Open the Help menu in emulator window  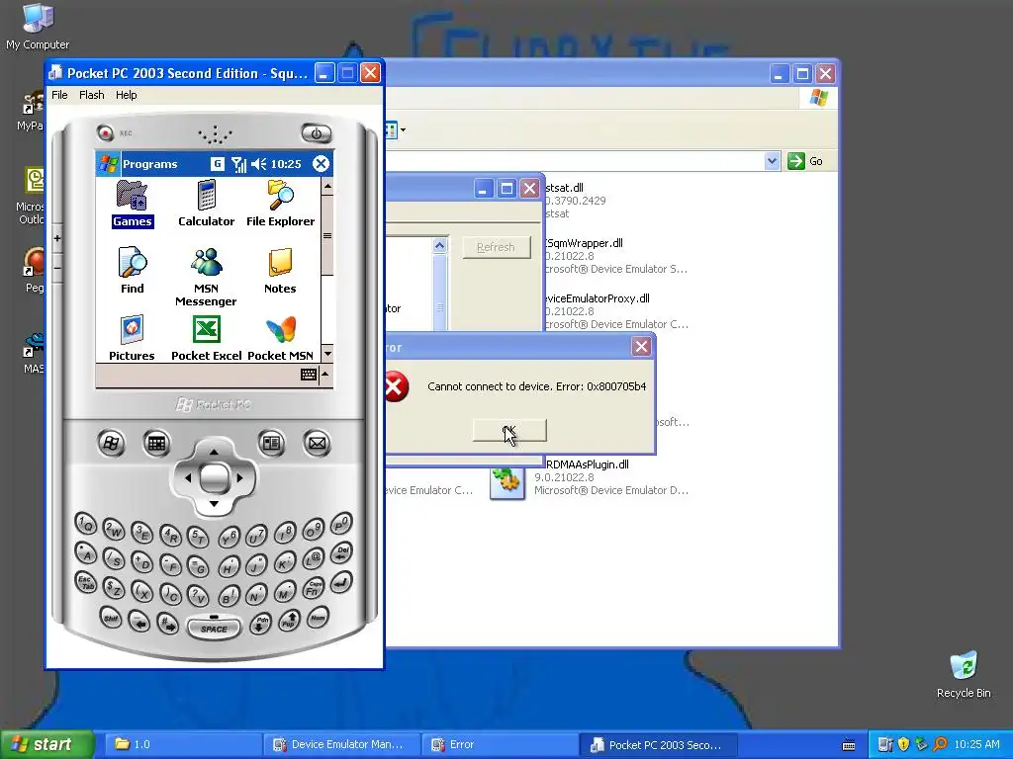point(126,95)
